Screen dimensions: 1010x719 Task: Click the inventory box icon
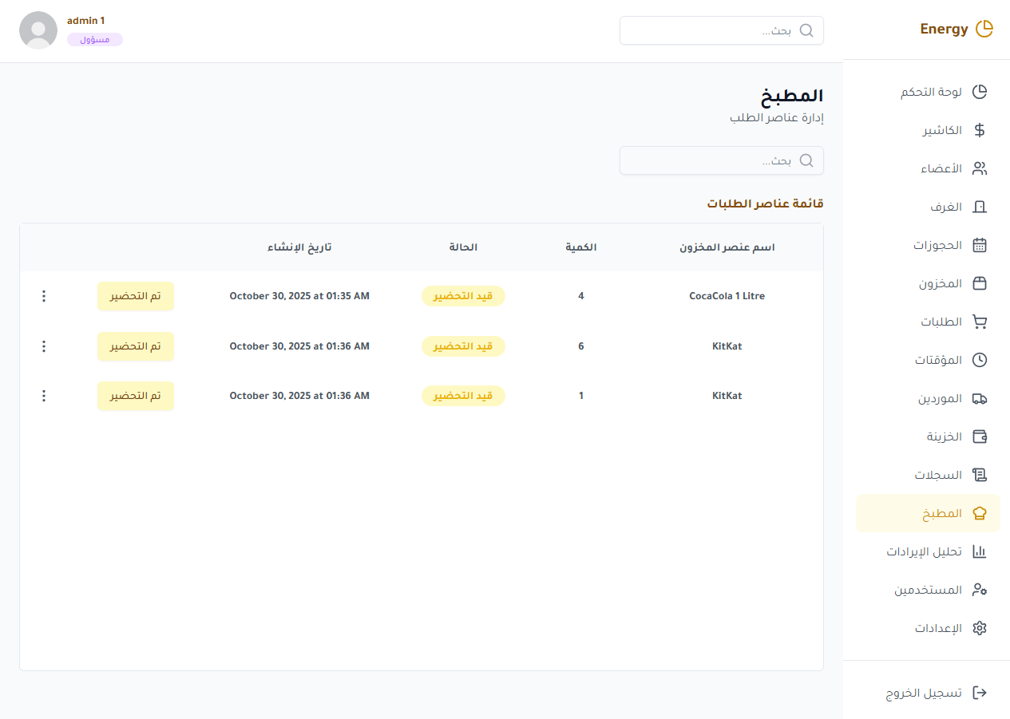[x=980, y=283]
